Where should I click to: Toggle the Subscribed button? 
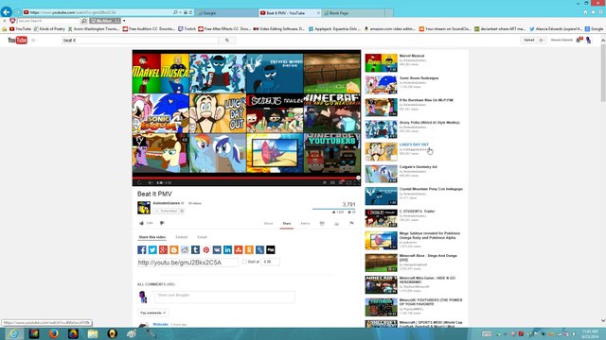point(166,211)
